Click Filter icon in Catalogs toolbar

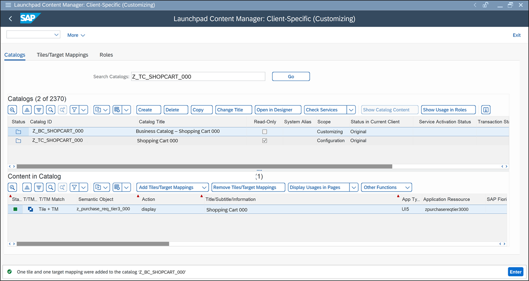(x=75, y=110)
